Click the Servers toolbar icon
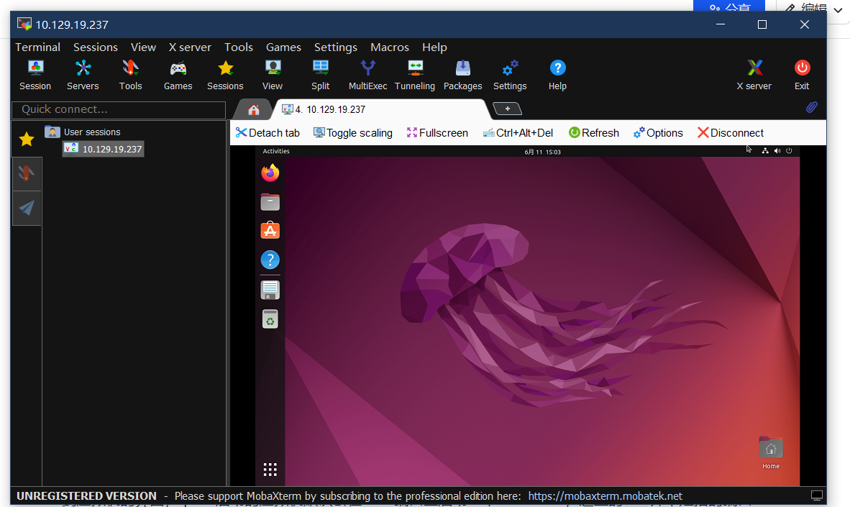Screen dimensions: 850x507 click(83, 75)
